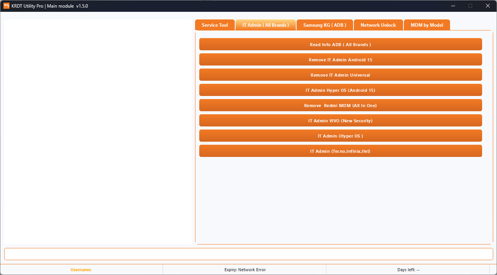Minimize the KRDT Utility Pro window
This screenshot has height=275, width=497.
pyautogui.click(x=453, y=6)
